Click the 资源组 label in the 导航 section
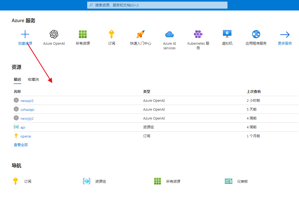Image resolution: width=299 pixels, height=197 pixels. 100,181
